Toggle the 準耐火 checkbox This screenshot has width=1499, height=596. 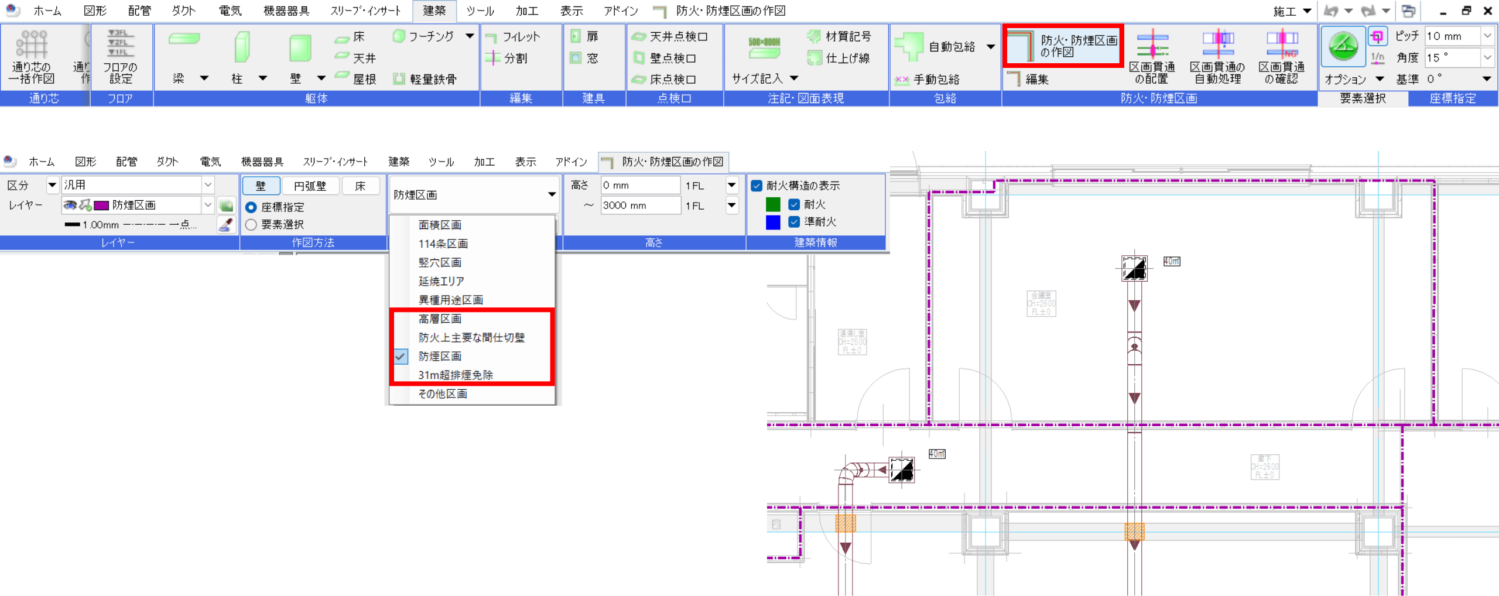pos(794,222)
